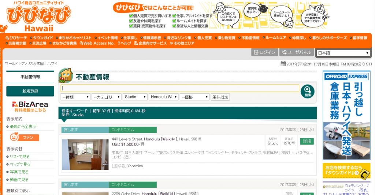Open the Honolulu Waikiki area dropdown

click(164, 97)
